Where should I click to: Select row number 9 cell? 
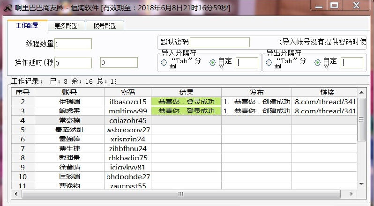pos(22,167)
